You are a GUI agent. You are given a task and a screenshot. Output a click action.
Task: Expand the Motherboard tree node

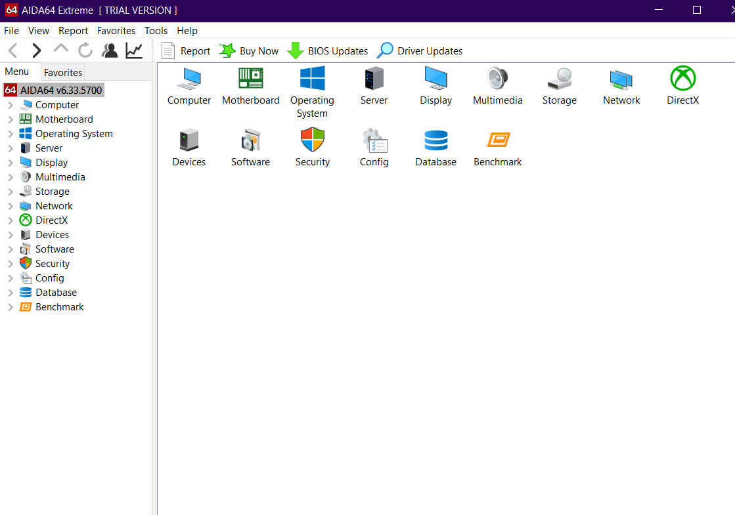coord(11,120)
